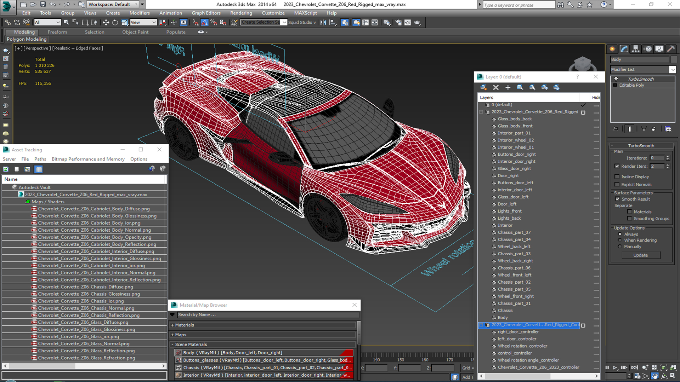Viewport: 680px width, 382px height.
Task: Expand the Maps group in Material Browser
Action: pyautogui.click(x=172, y=335)
